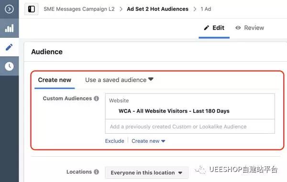
Task: Open Everyone in this location dropdown
Action: [147, 172]
